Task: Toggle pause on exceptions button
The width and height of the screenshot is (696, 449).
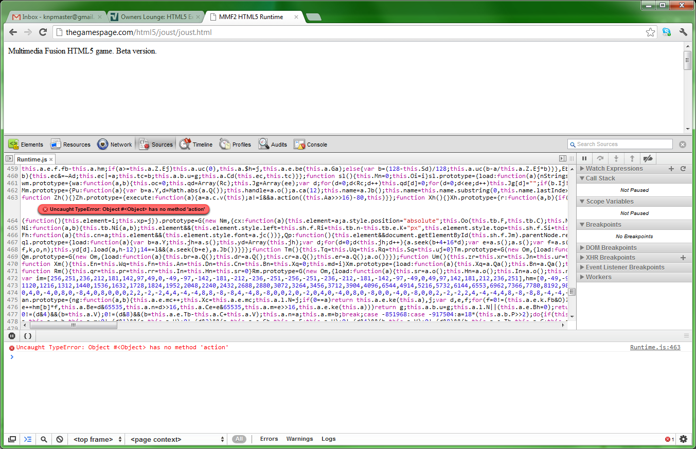Action: [x=12, y=336]
